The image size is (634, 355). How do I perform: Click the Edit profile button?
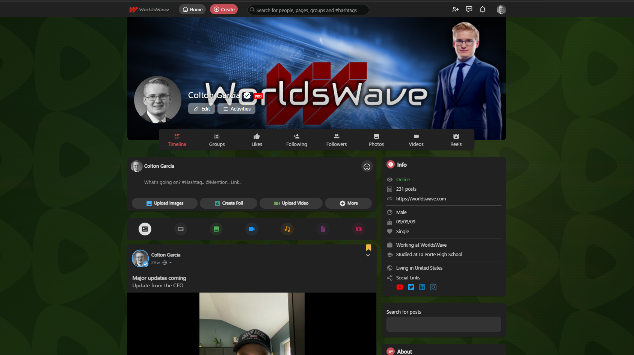[x=201, y=109]
